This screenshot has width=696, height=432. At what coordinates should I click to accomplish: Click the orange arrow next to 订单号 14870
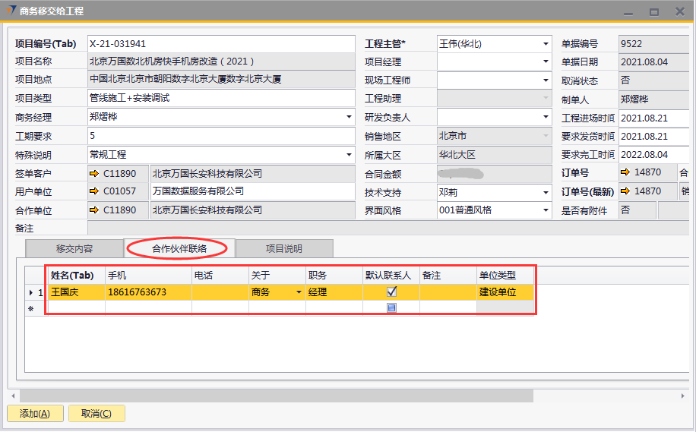pos(625,173)
